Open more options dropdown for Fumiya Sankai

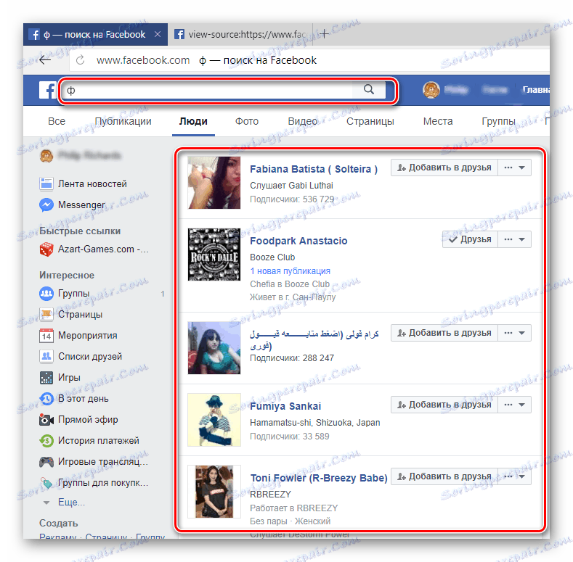(x=514, y=405)
